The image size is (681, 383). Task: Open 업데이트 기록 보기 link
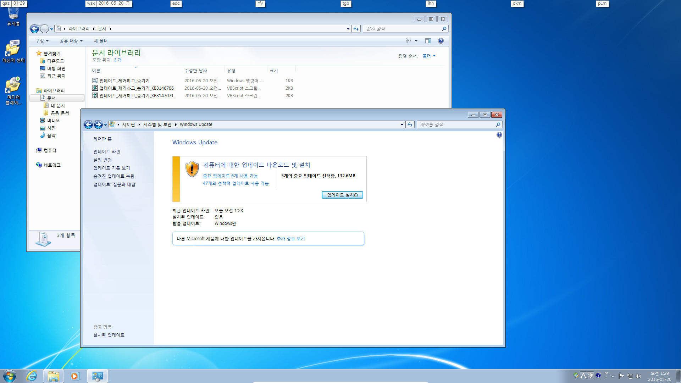112,168
